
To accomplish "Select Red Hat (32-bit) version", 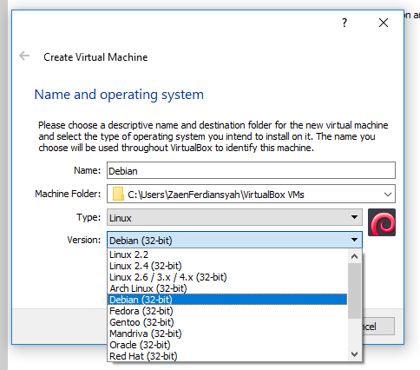I will [x=227, y=356].
